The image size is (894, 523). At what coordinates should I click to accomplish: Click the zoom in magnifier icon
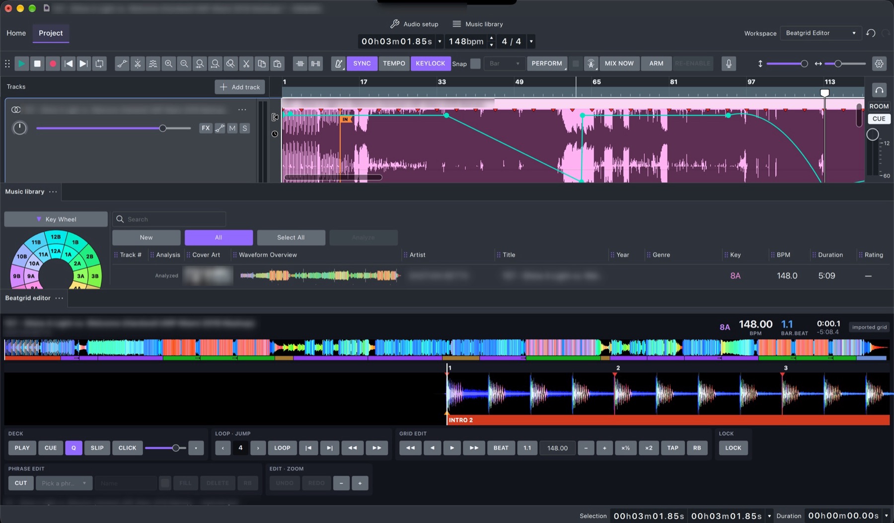click(168, 64)
